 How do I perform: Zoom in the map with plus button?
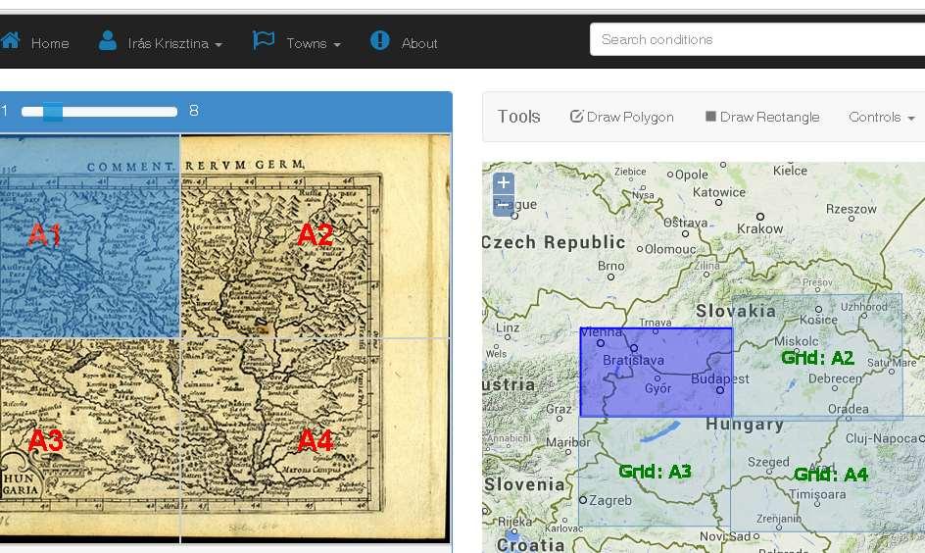point(504,182)
